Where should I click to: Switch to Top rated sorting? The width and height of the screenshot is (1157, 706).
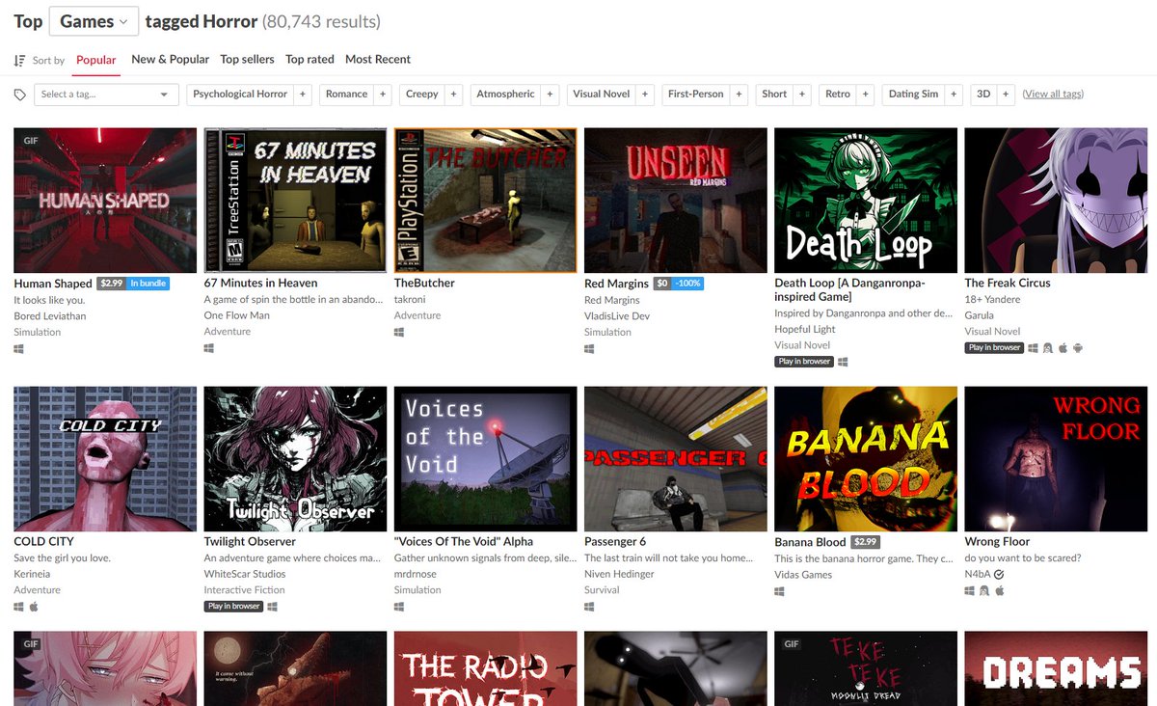click(x=309, y=59)
